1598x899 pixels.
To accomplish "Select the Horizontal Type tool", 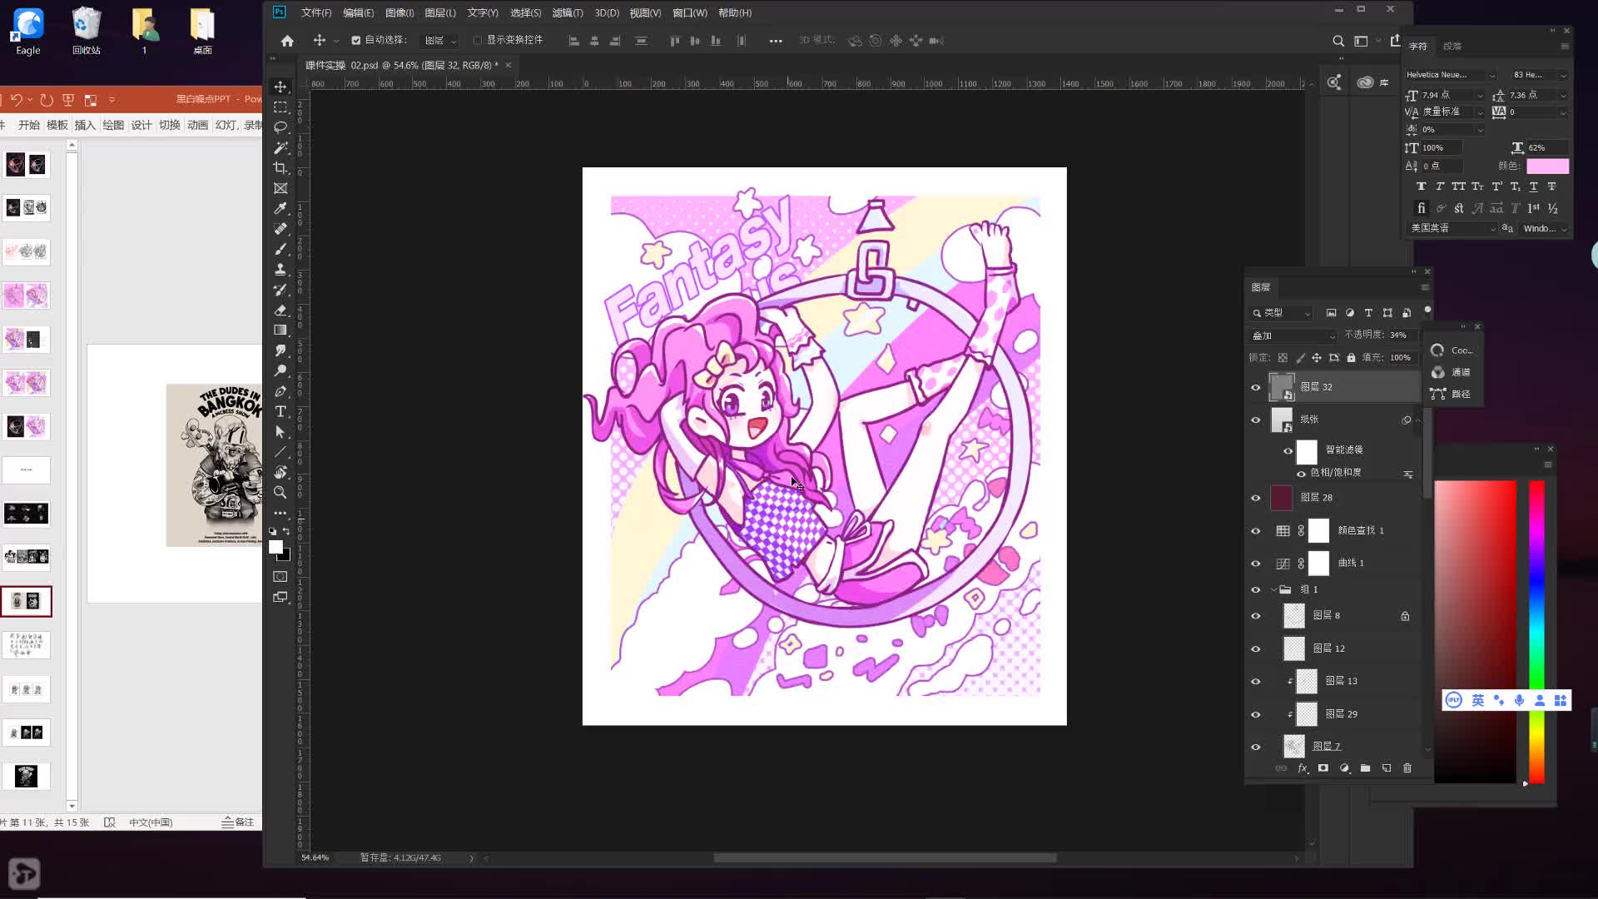I will click(280, 411).
